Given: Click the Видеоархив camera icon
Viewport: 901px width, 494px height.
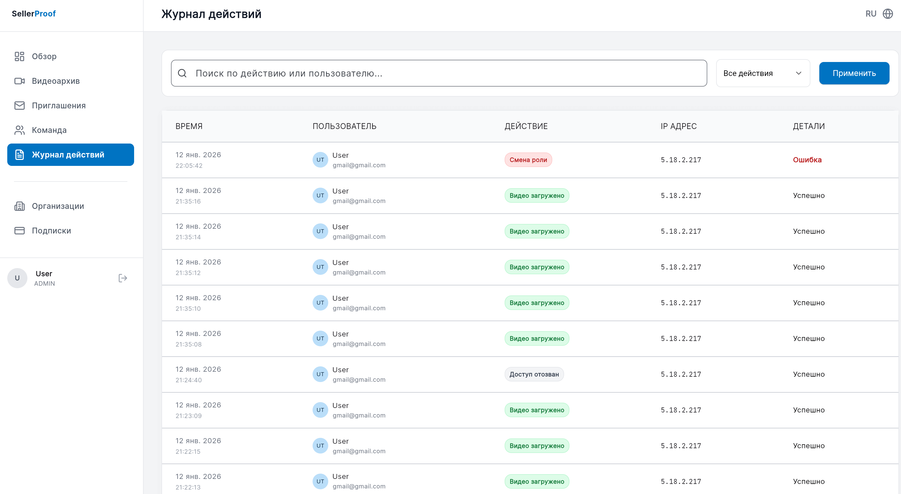Looking at the screenshot, I should click(x=19, y=81).
